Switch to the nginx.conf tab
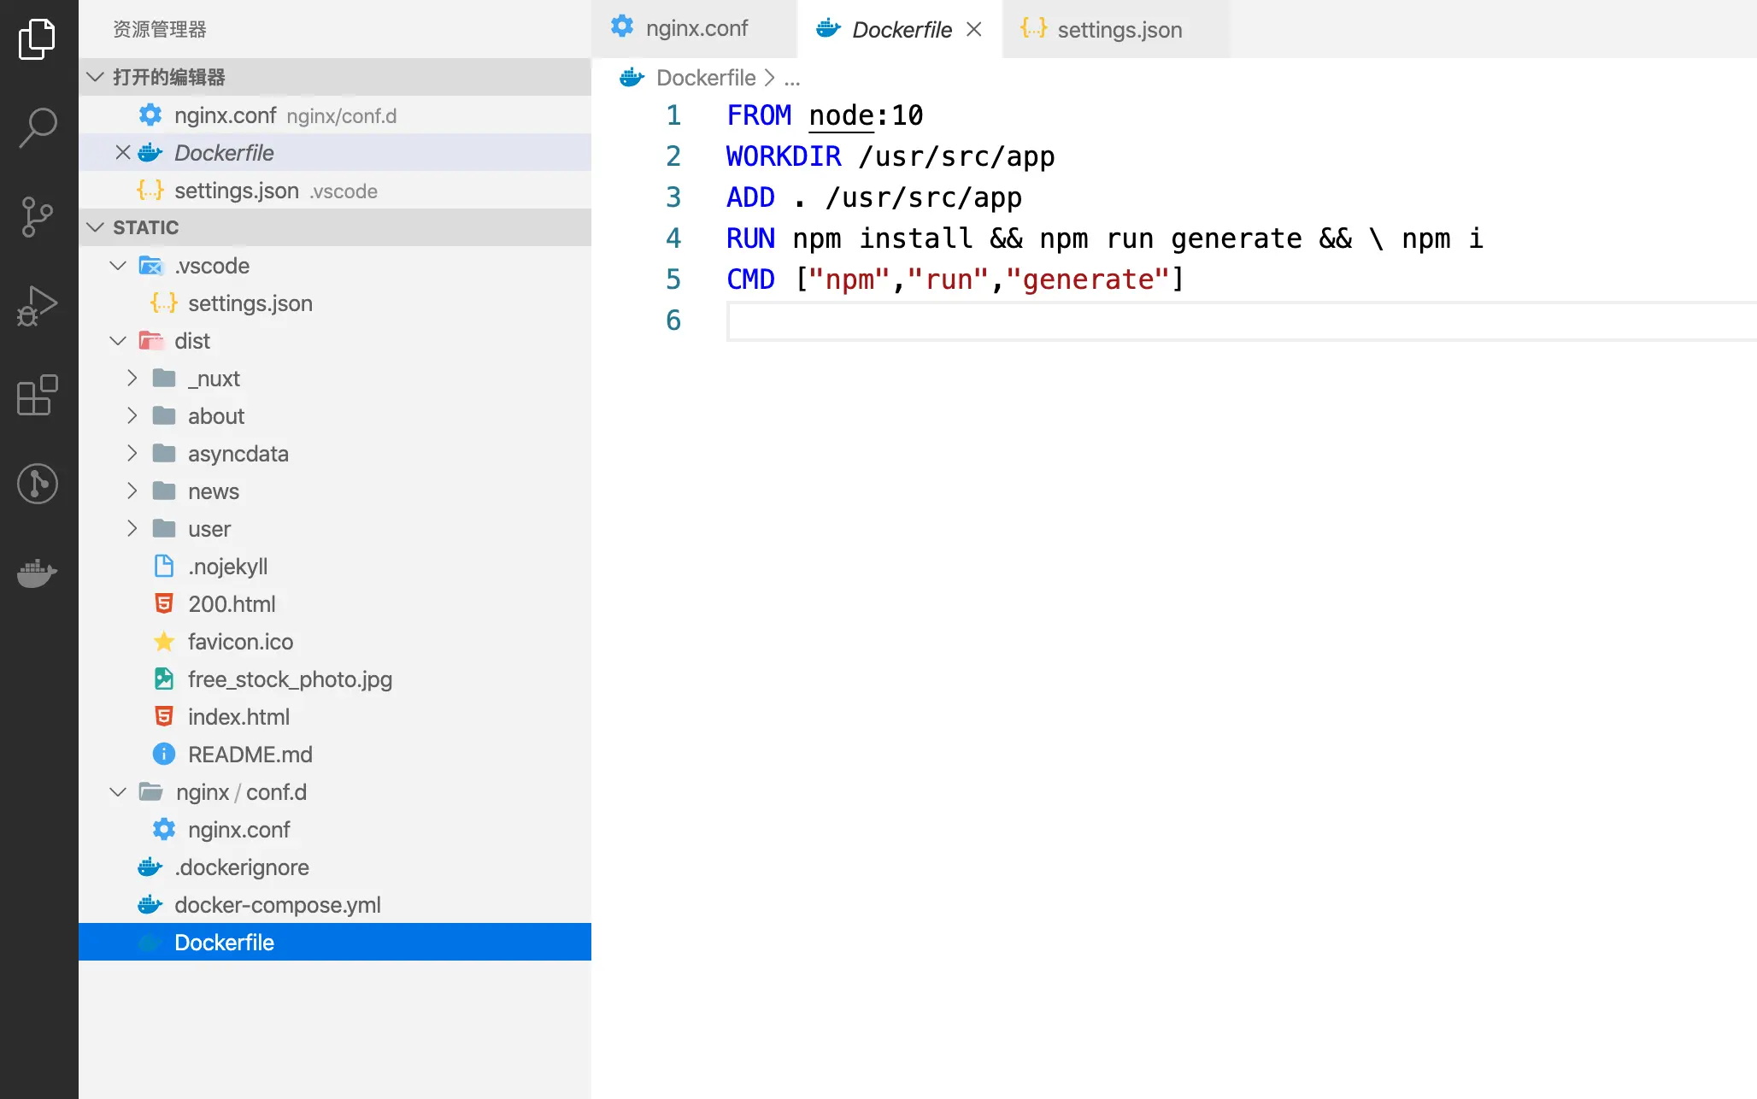Screen dimensions: 1757x1099 [696, 29]
